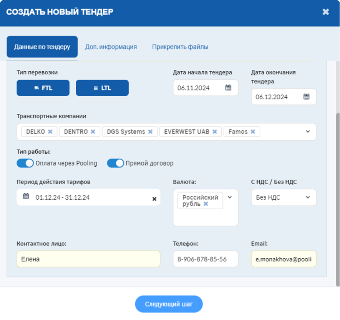
Task: Remove EVERWEST UAB company tag
Action: [215, 131]
